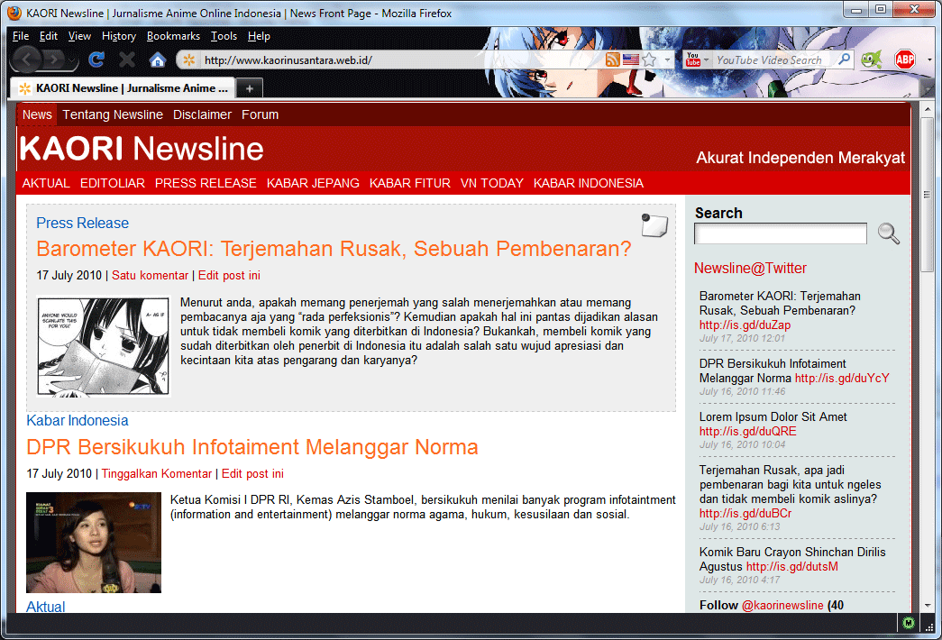Click the manga thumbnail in the Barometer KAORI post
Screen dimensions: 942x640
(x=103, y=346)
